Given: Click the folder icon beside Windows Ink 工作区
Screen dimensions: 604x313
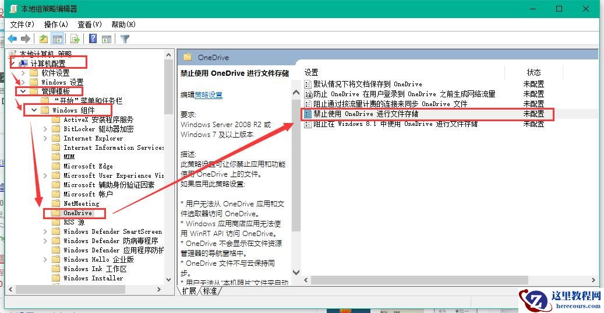Looking at the screenshot, I should coord(56,269).
